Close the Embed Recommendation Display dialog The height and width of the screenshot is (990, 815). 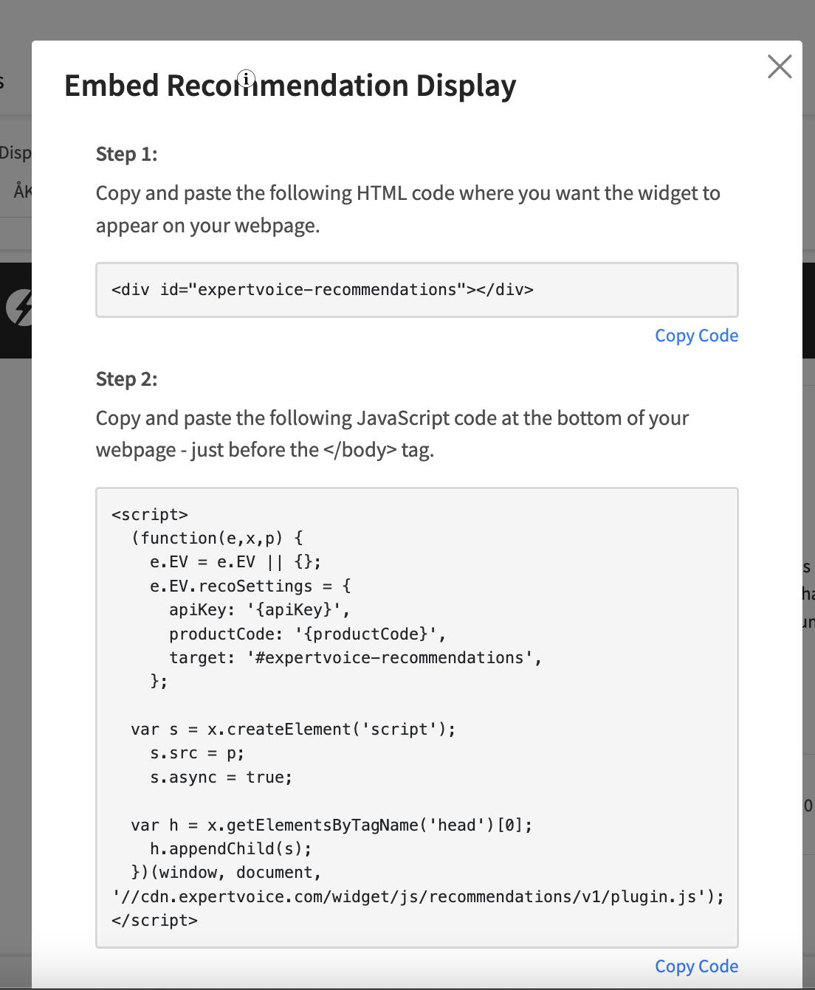(x=780, y=66)
